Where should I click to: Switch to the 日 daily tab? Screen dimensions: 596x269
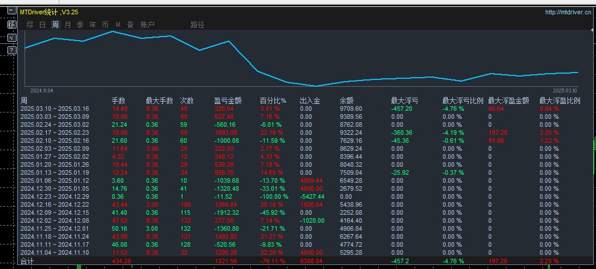43,25
